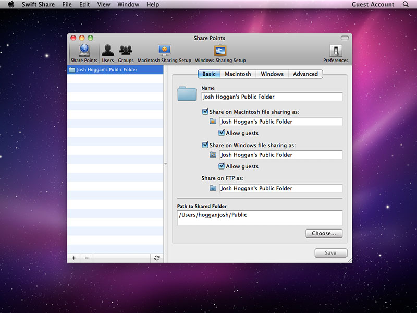Screen dimensions: 417x313
Task: Toggle the toolbar pill button in title bar
Action: 345,38
